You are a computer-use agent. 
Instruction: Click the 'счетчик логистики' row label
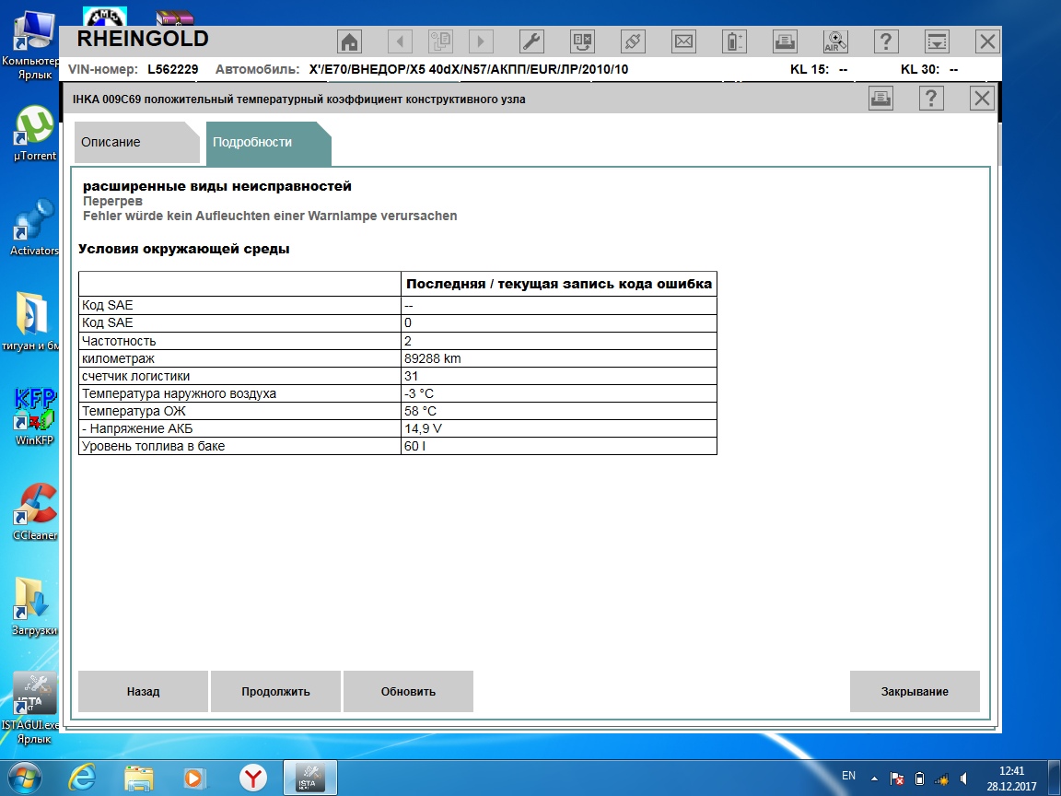[x=136, y=376]
